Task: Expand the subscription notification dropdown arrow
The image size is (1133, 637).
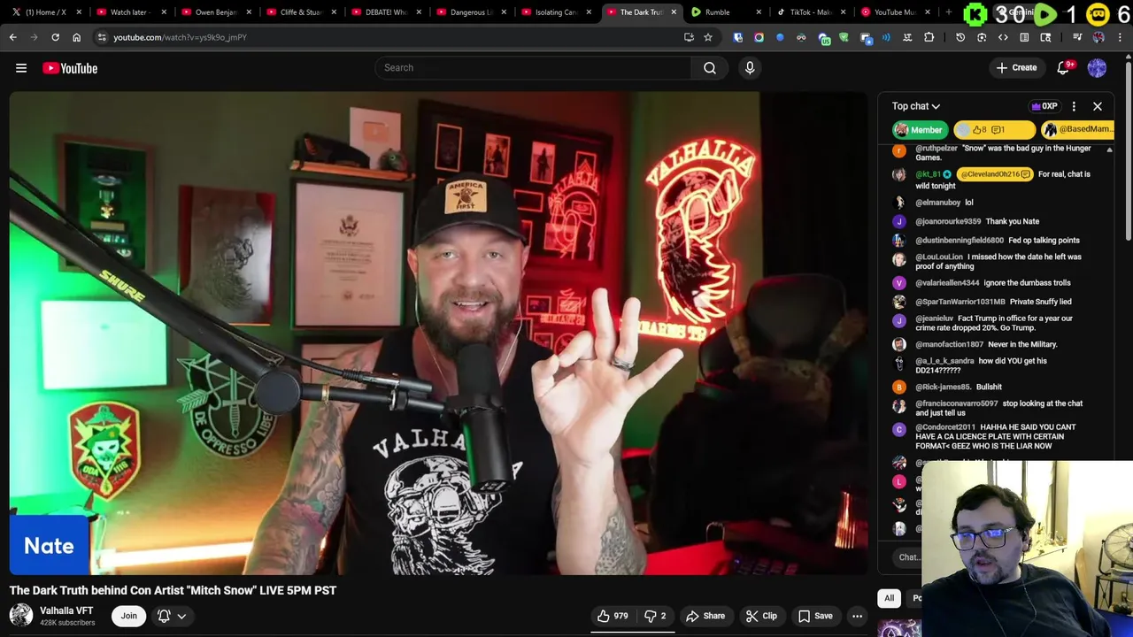Action: 181,616
